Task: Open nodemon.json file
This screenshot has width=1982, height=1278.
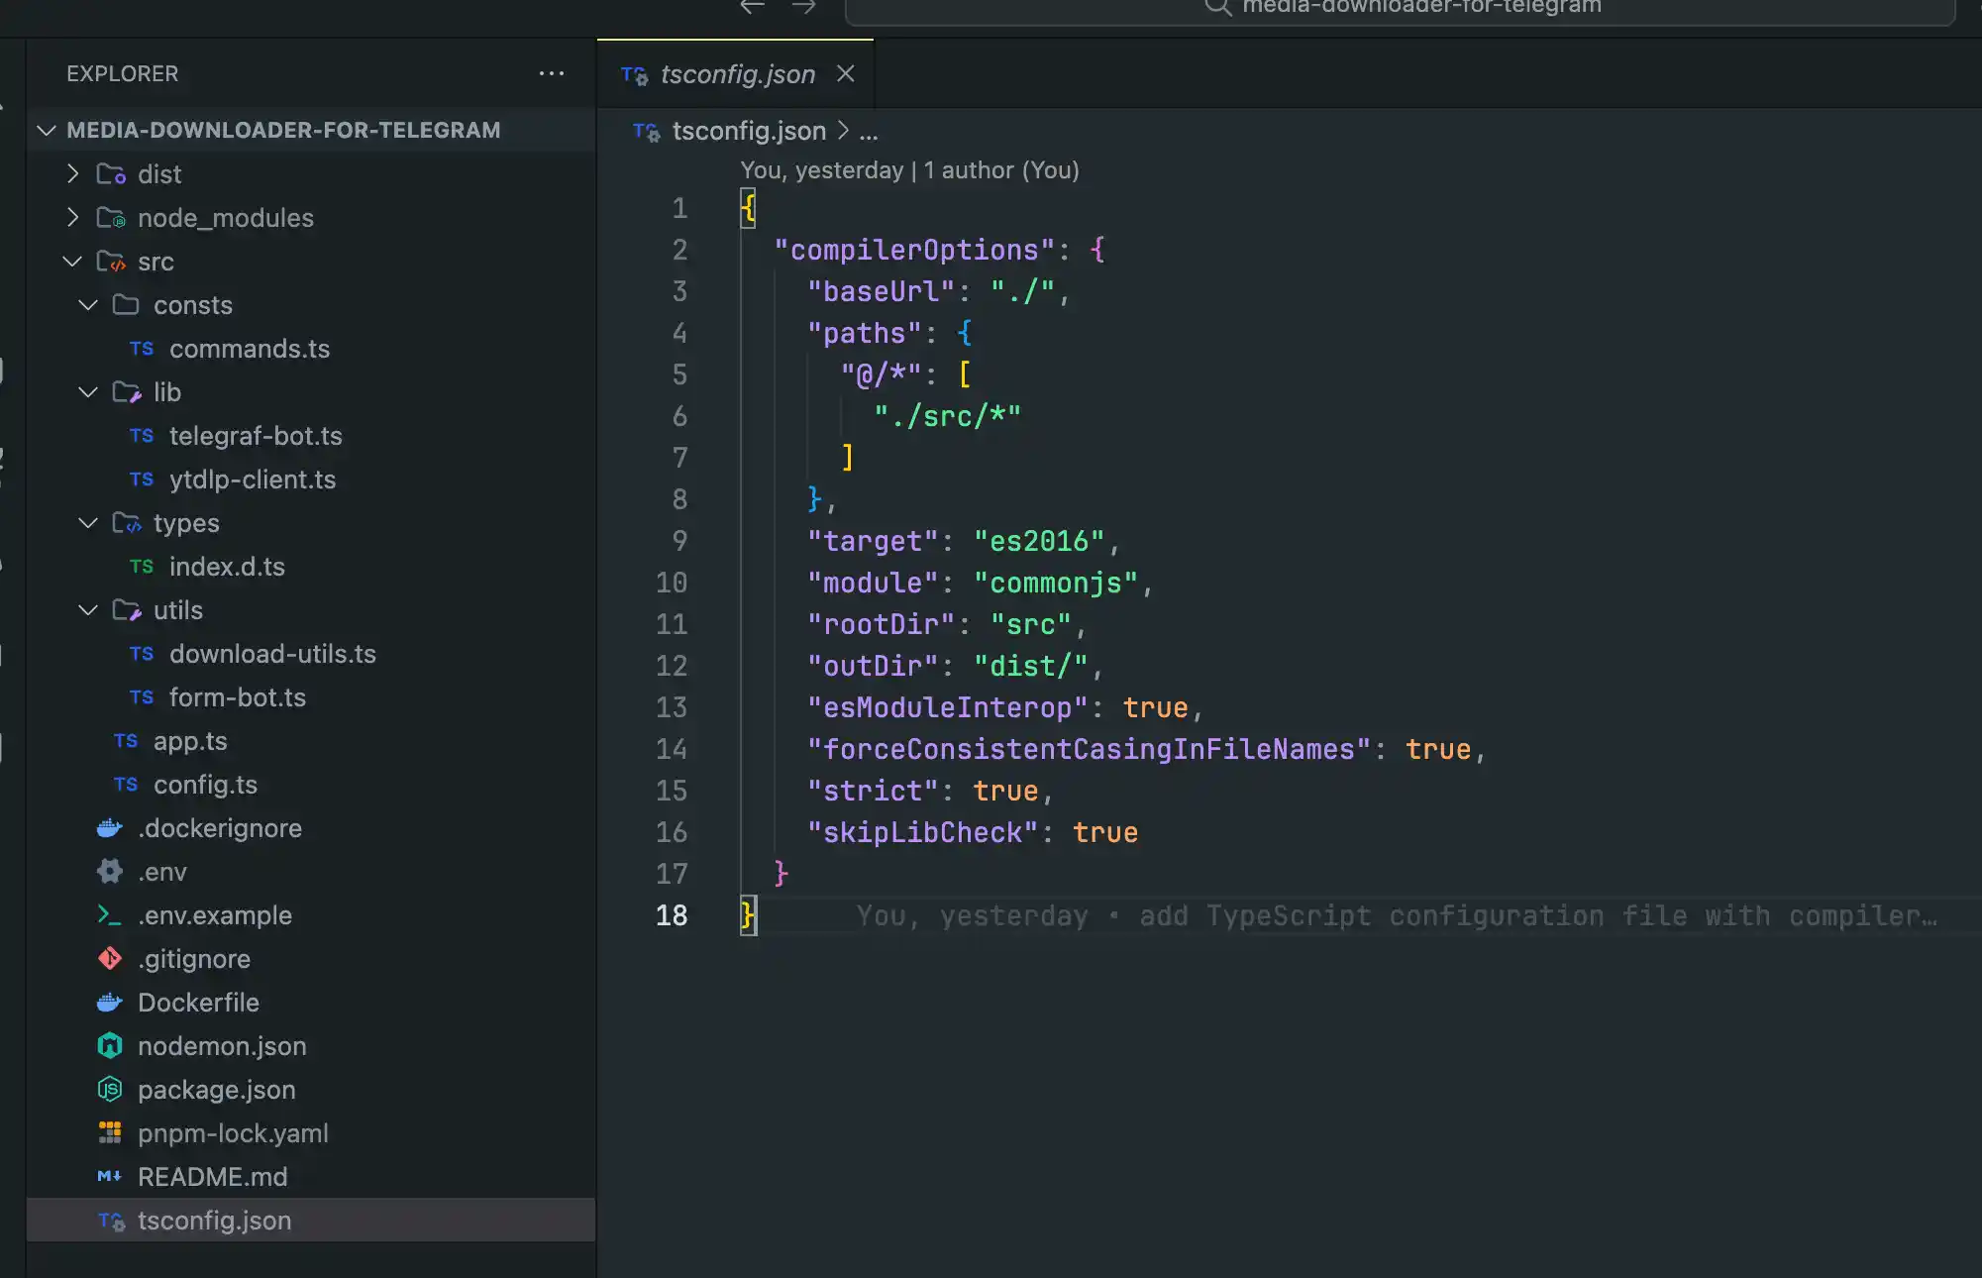Action: click(222, 1046)
